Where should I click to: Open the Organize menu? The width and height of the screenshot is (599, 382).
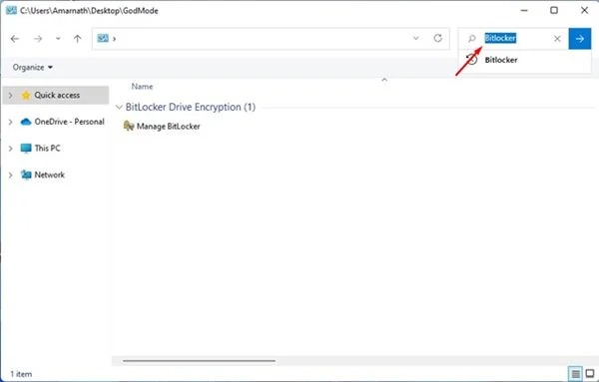coord(33,68)
